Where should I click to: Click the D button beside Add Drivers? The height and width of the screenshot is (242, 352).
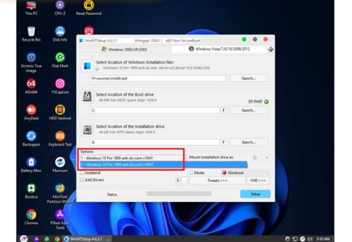(178, 180)
